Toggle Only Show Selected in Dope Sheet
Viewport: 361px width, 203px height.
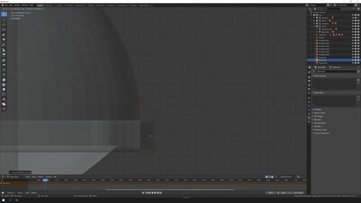[266, 176]
